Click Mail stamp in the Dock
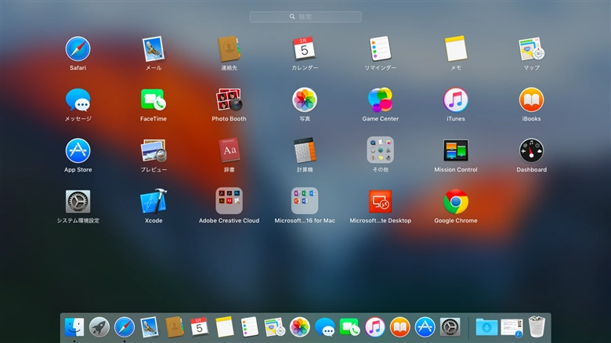This screenshot has height=343, width=611. tap(150, 327)
